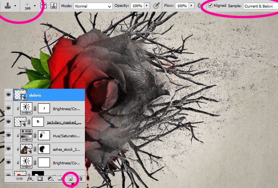Open the Mode dropdown set to Normal
The height and width of the screenshot is (188, 278).
click(93, 6)
